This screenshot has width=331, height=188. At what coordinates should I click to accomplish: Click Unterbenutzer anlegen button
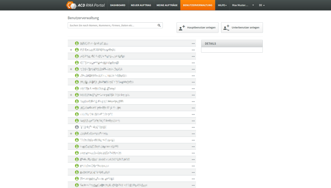[242, 27]
